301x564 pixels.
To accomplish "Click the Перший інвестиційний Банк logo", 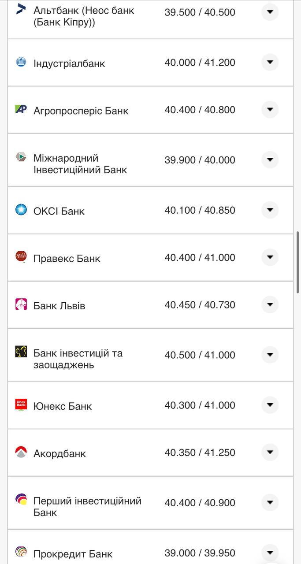I will (x=21, y=499).
